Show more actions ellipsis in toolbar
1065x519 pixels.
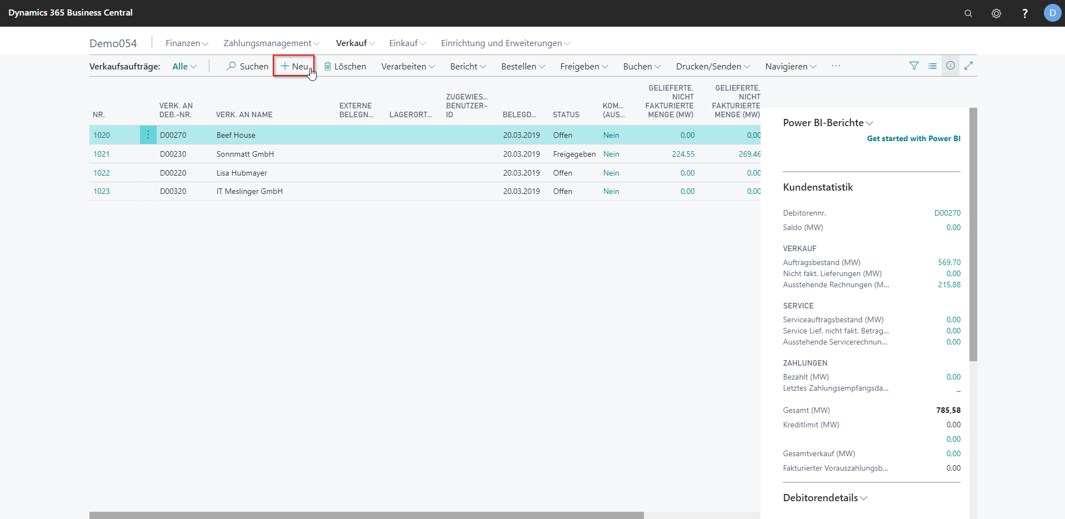(836, 66)
